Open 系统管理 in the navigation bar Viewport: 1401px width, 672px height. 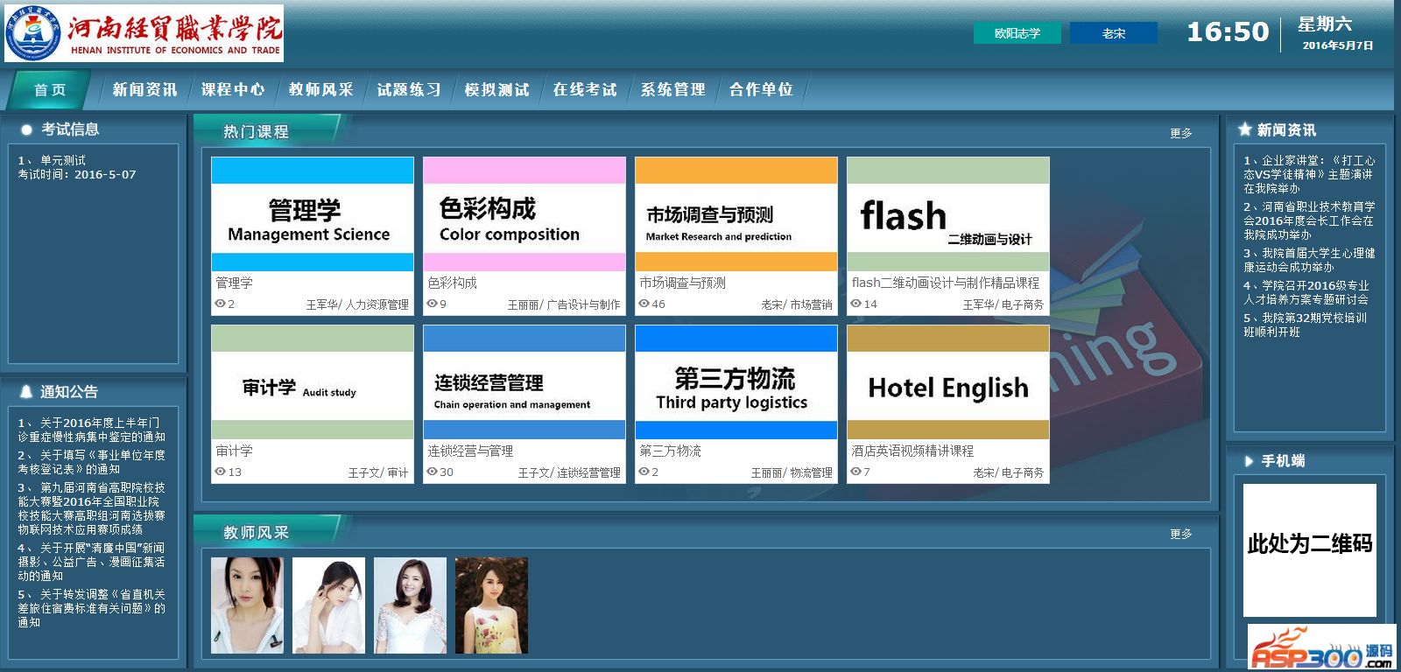point(672,89)
